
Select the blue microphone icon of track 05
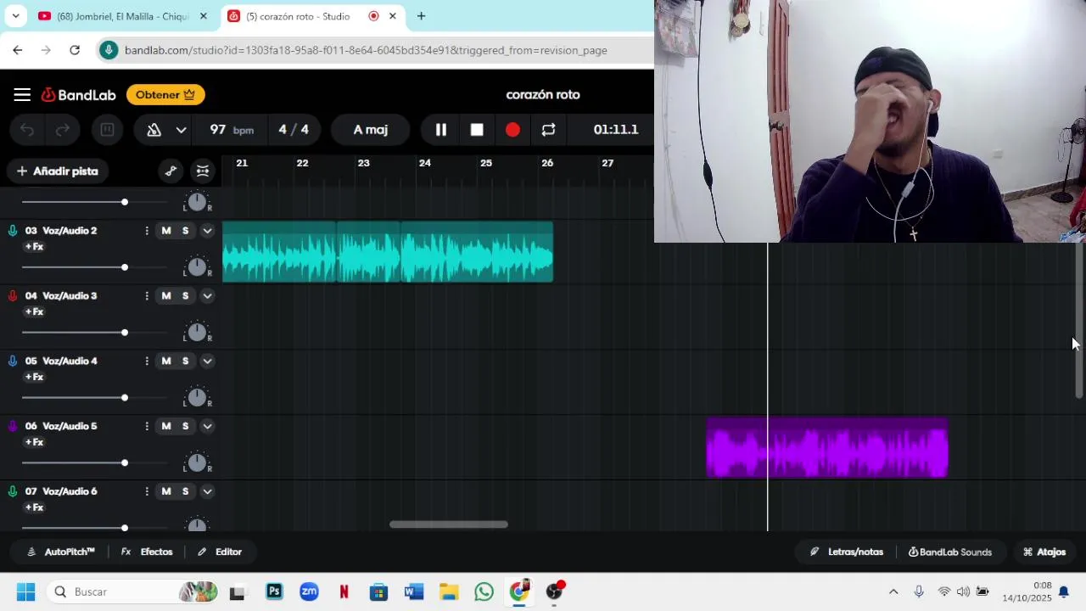tap(13, 362)
